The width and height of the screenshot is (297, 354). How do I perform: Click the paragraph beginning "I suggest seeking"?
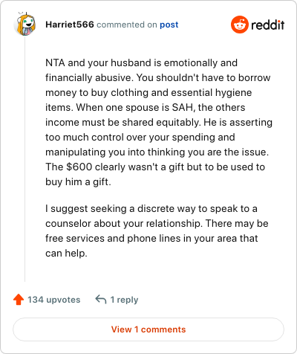pos(157,231)
